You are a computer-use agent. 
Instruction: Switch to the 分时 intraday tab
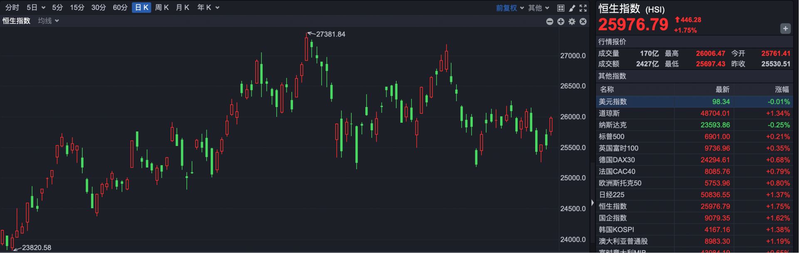(12, 7)
